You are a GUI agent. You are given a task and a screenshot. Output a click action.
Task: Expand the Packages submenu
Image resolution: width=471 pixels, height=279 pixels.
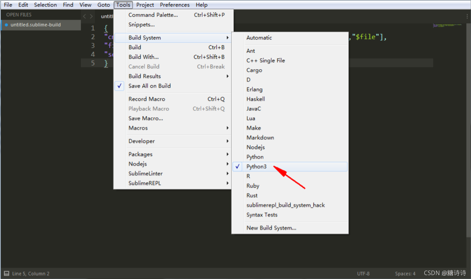click(x=173, y=154)
